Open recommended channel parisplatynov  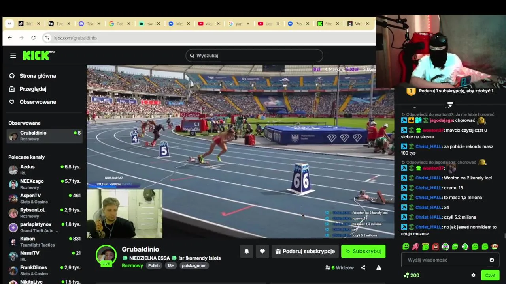(x=45, y=227)
